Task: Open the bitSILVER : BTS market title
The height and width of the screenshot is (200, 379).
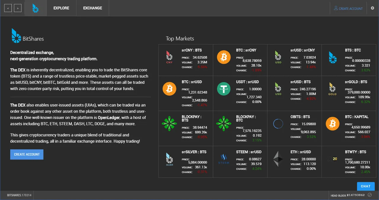Action: [194, 152]
